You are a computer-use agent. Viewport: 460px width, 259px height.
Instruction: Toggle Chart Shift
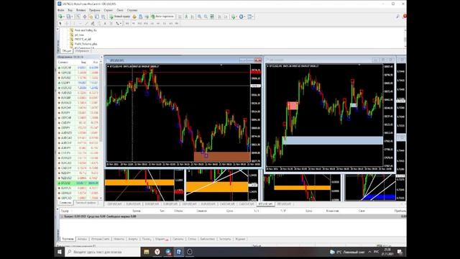click(x=226, y=17)
